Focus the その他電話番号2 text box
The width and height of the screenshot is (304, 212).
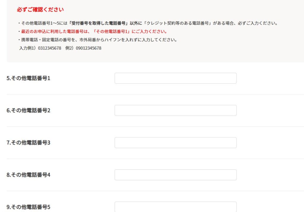(175, 110)
